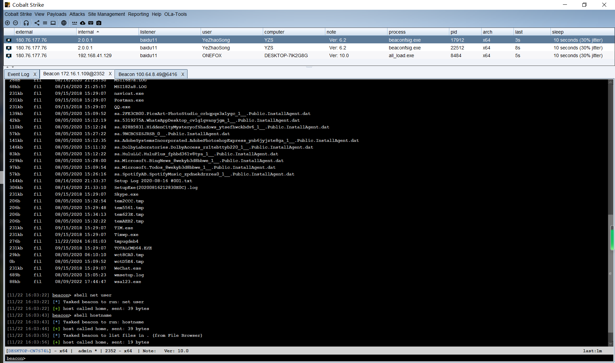Click the green console scrollbar thumb

coord(612,238)
